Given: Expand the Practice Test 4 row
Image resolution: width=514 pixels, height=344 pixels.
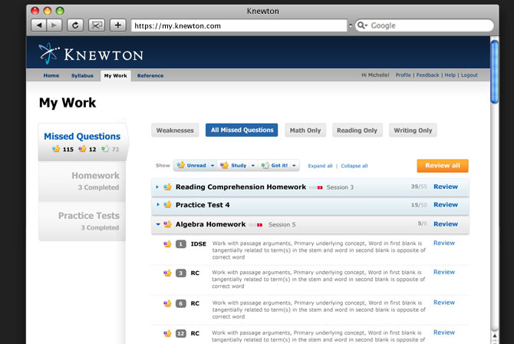Looking at the screenshot, I should click(x=157, y=205).
